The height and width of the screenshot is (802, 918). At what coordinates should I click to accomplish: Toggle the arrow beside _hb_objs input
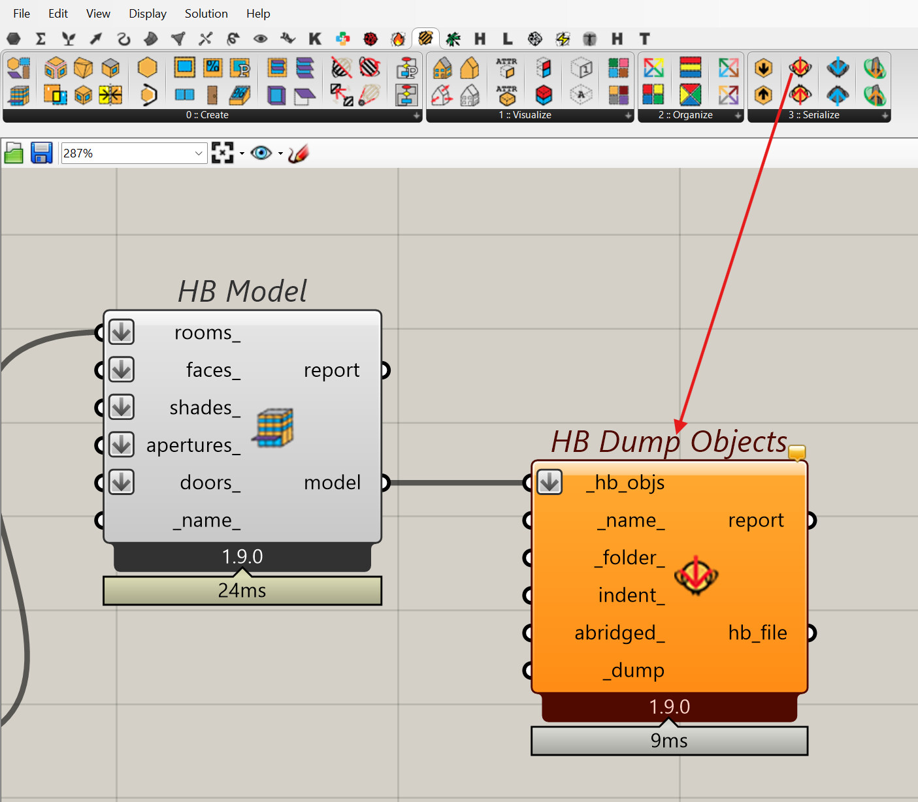[549, 483]
